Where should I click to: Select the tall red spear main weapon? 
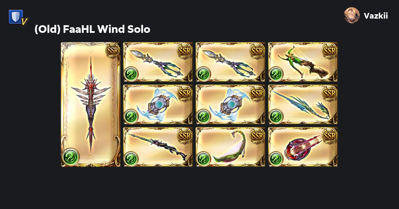[x=90, y=104]
